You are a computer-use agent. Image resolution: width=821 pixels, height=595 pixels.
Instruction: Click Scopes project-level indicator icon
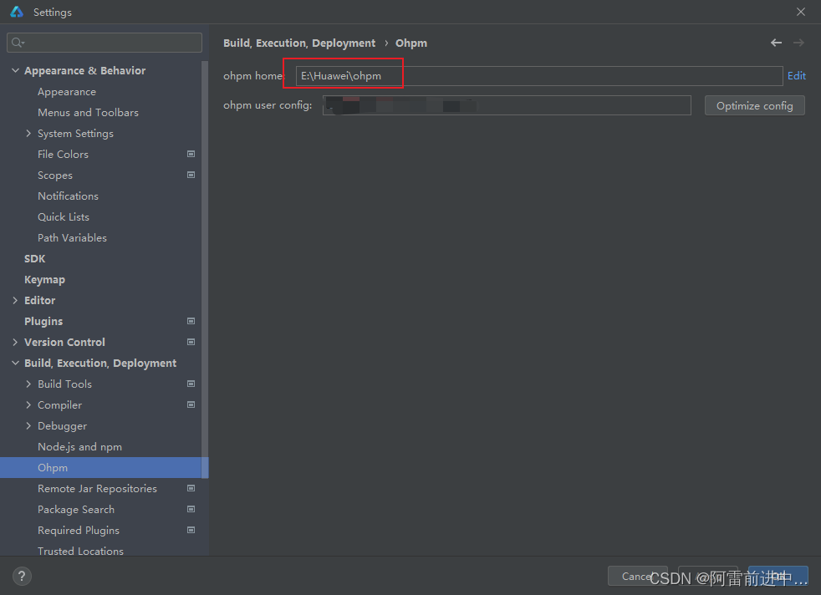(191, 175)
